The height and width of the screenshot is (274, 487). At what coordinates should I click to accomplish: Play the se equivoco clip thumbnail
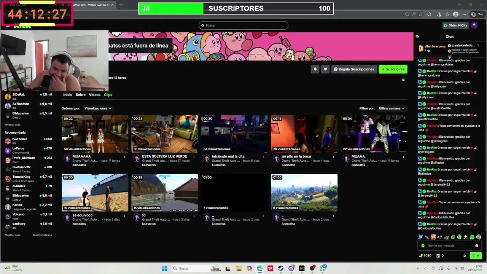point(95,193)
